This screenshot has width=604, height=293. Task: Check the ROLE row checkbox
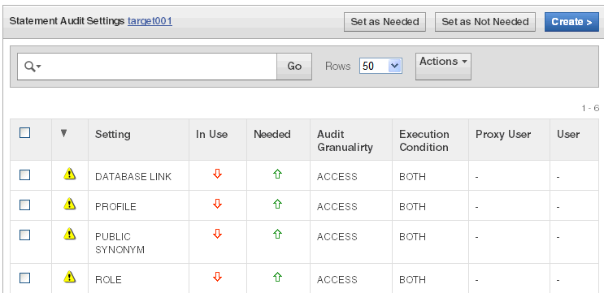(25, 278)
